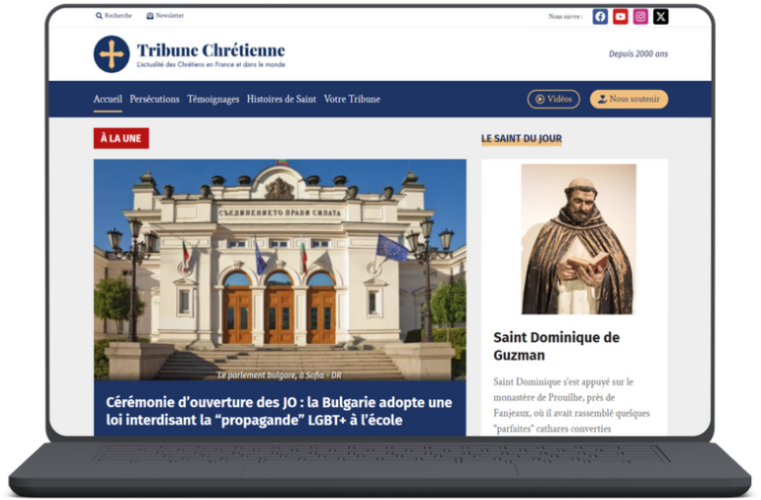The width and height of the screenshot is (761, 500).
Task: Open the Facebook page icon
Action: (x=600, y=17)
